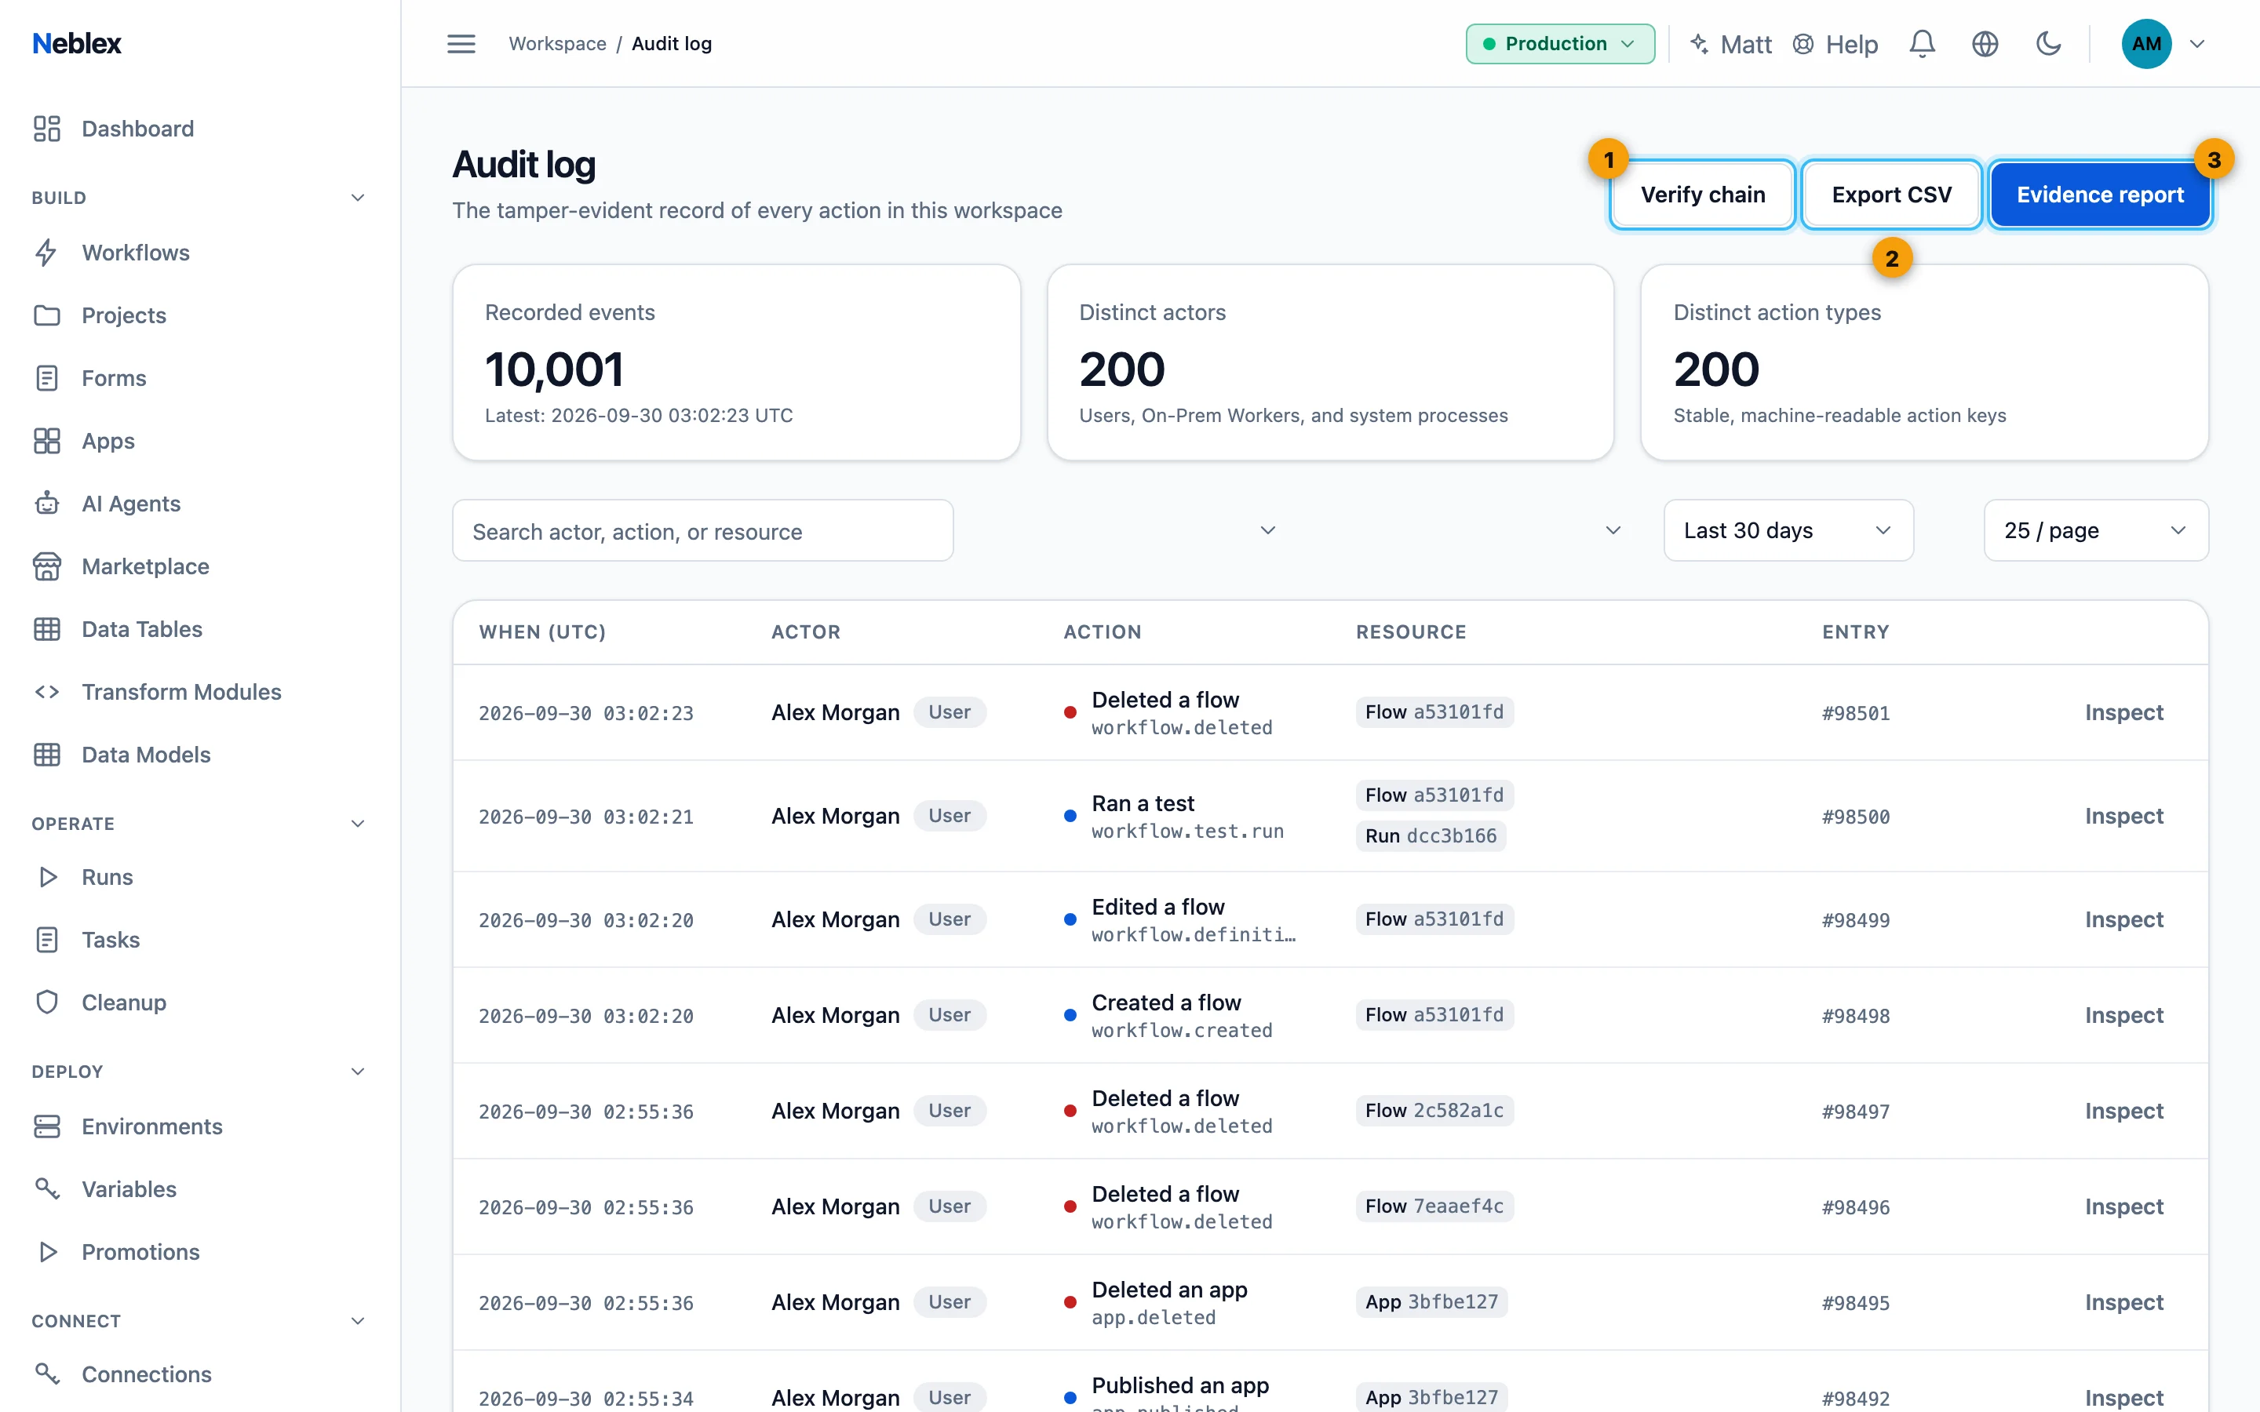Screen dimensions: 2260x1412
Task: Collapse the BUILD sidebar section
Action: (x=357, y=198)
